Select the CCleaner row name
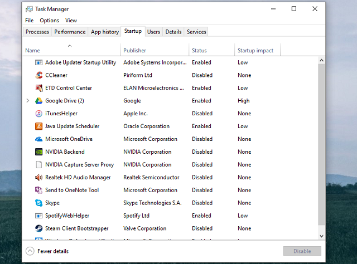 coord(56,75)
